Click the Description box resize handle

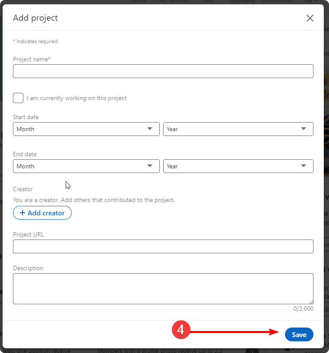tap(311, 302)
